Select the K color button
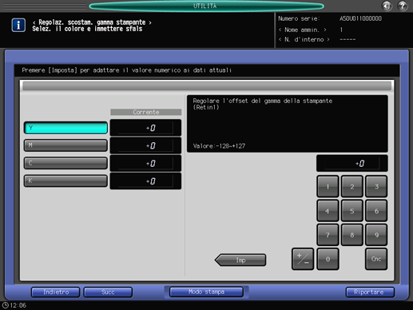This screenshot has width=413, height=310. click(x=66, y=181)
